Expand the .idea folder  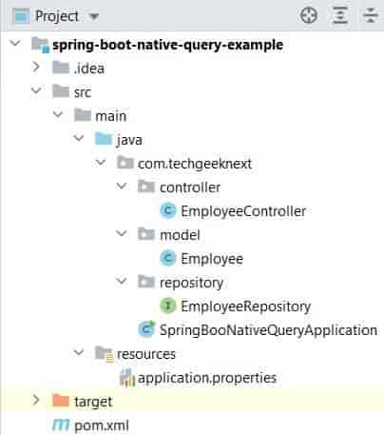36,68
